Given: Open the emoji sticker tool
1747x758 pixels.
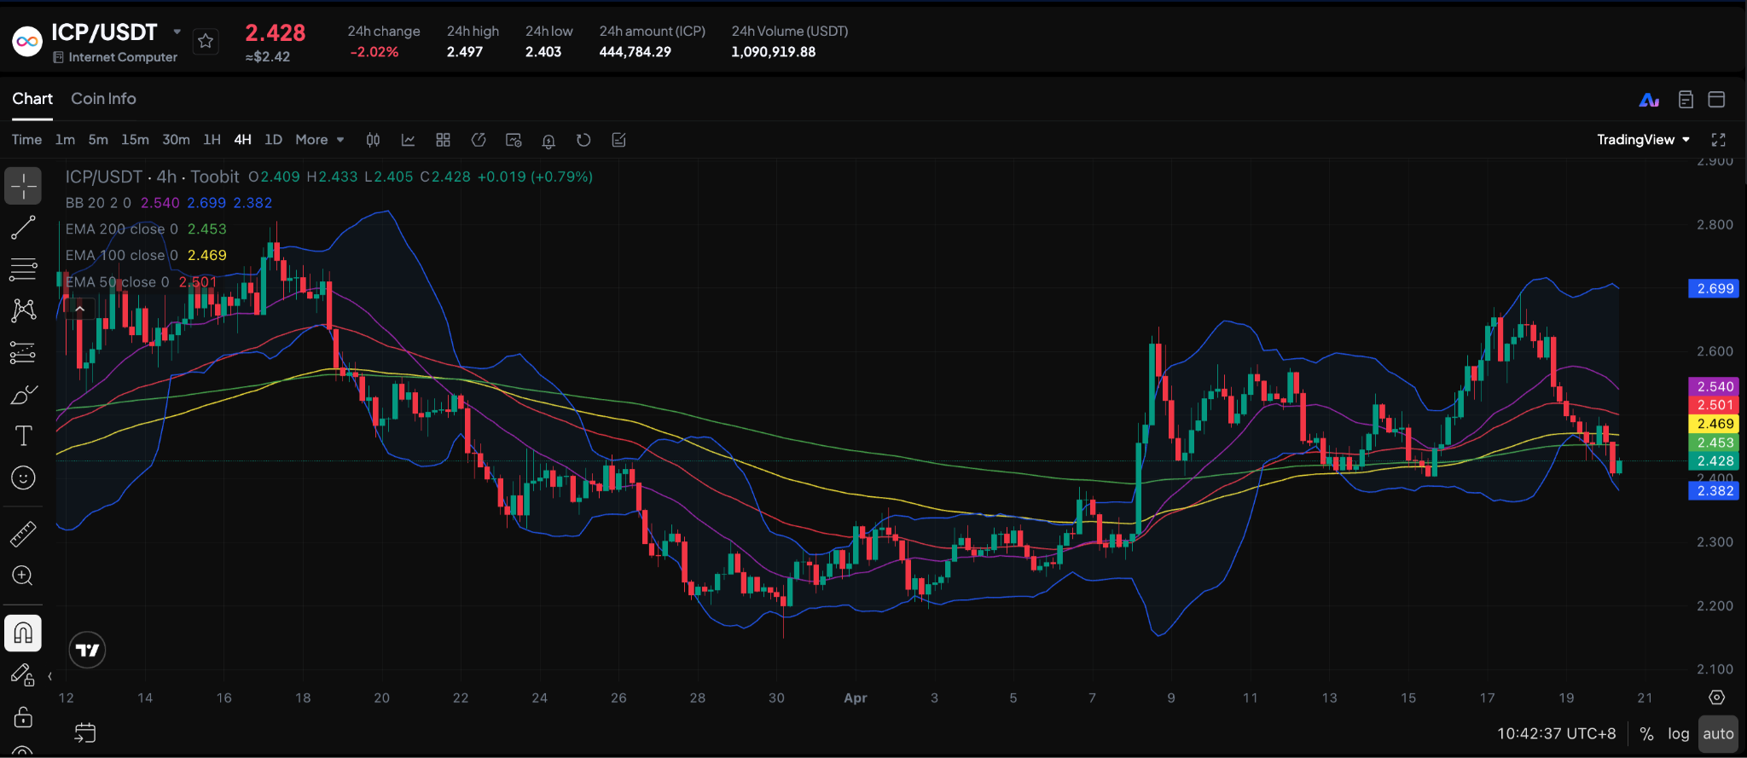Looking at the screenshot, I should pos(23,477).
